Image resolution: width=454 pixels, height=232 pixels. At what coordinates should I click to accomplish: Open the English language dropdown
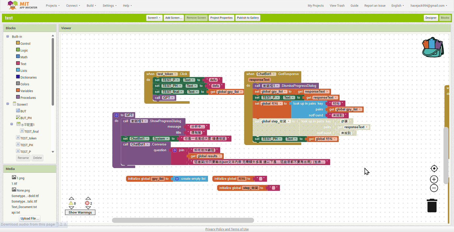click(397, 5)
